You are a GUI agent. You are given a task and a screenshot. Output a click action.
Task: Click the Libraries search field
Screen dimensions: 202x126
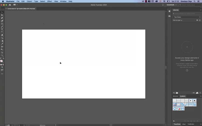click(x=187, y=14)
